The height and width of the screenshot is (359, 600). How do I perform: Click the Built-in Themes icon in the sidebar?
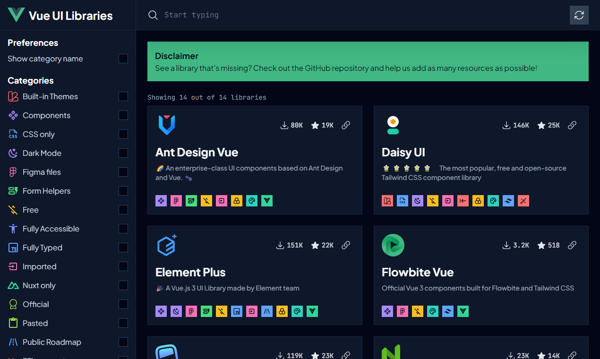tap(13, 96)
